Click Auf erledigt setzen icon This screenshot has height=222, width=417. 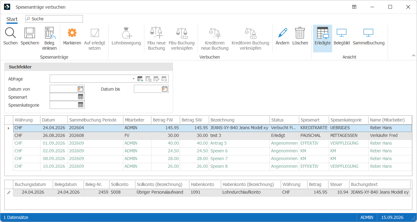[x=95, y=33]
